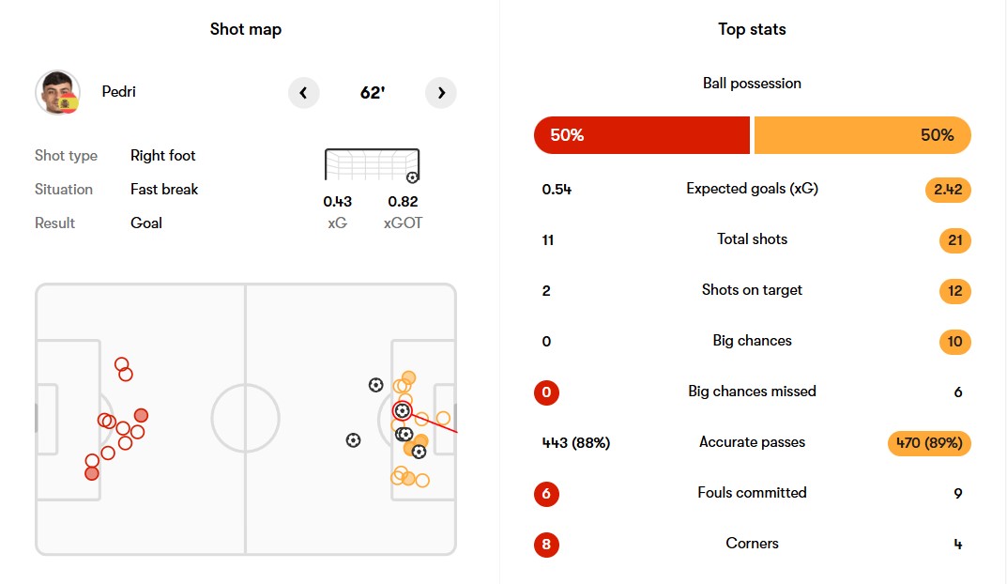
Task: Pick the topmost red shot circle
Action: [121, 364]
